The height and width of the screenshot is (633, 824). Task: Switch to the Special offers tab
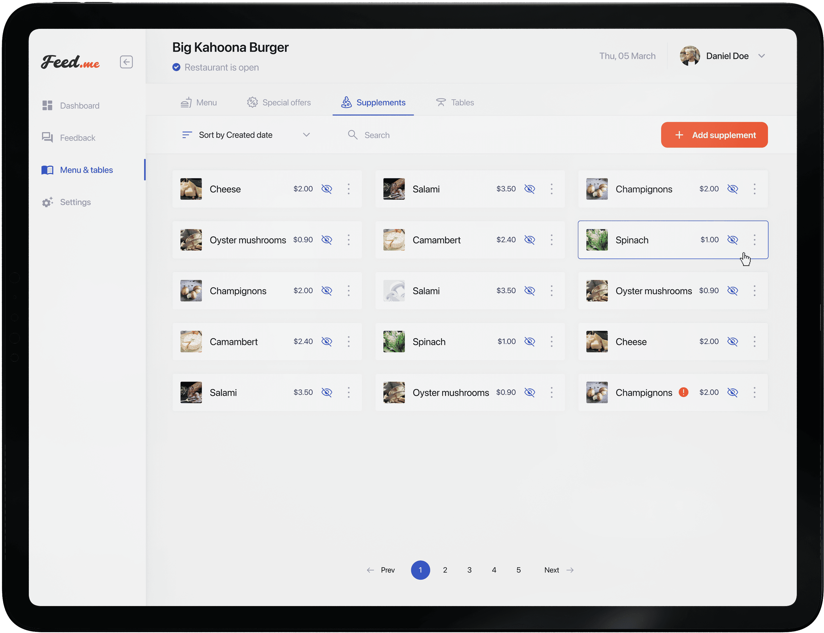pos(279,102)
